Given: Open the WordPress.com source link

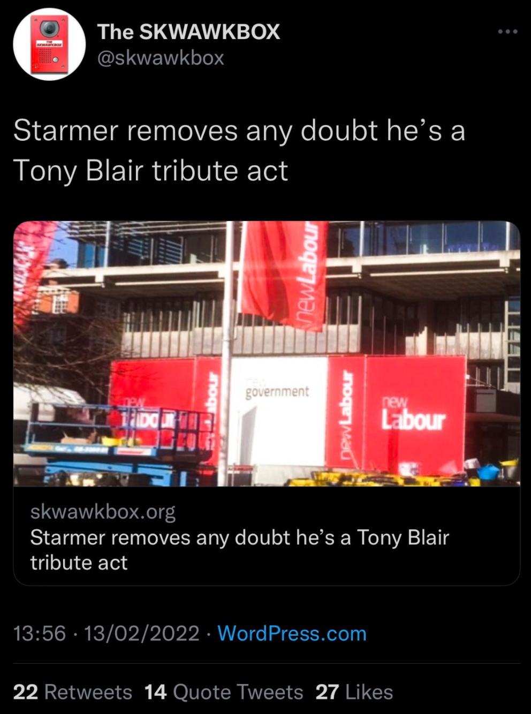Looking at the screenshot, I should pos(292,634).
